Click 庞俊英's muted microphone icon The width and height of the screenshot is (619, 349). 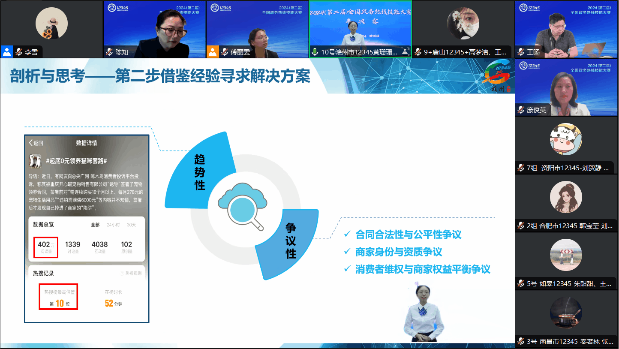pyautogui.click(x=521, y=110)
